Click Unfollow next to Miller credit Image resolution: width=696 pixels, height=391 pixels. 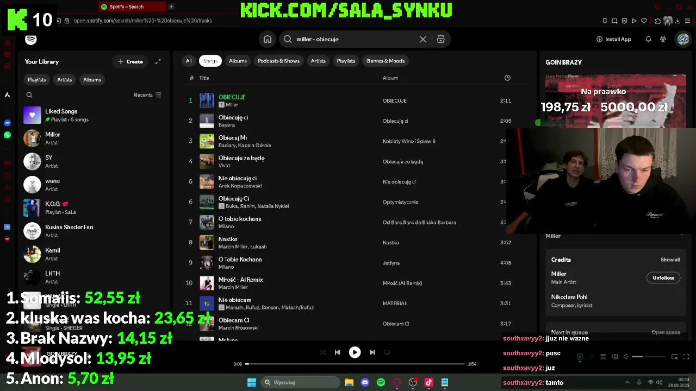(663, 278)
